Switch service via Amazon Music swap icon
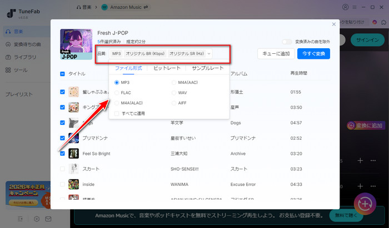 (x=146, y=7)
